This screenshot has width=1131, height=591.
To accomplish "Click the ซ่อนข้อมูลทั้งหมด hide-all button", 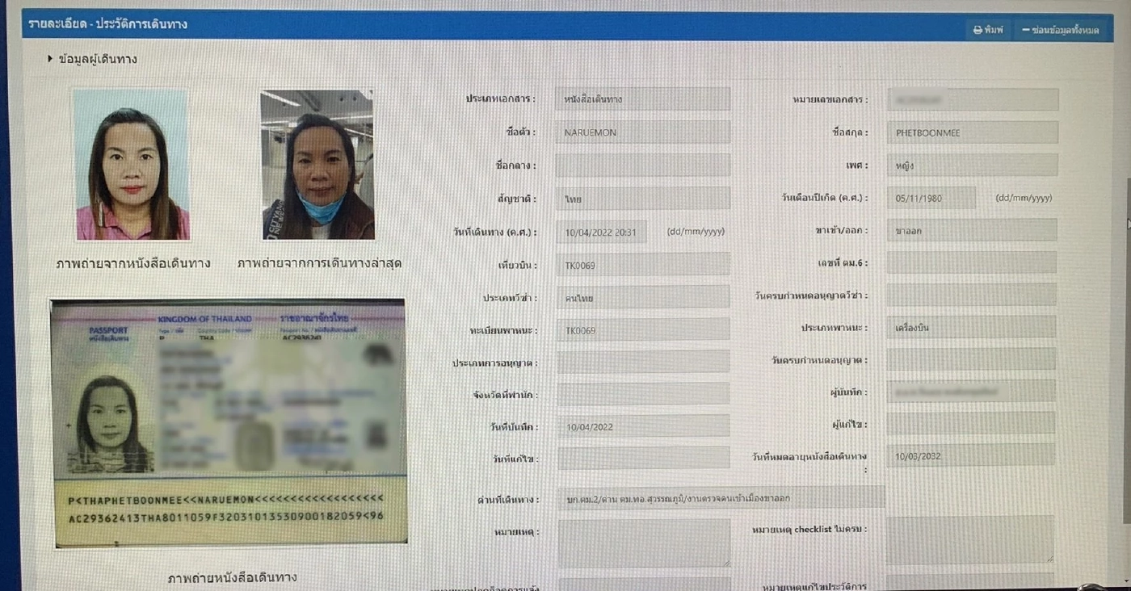I will click(x=1059, y=30).
